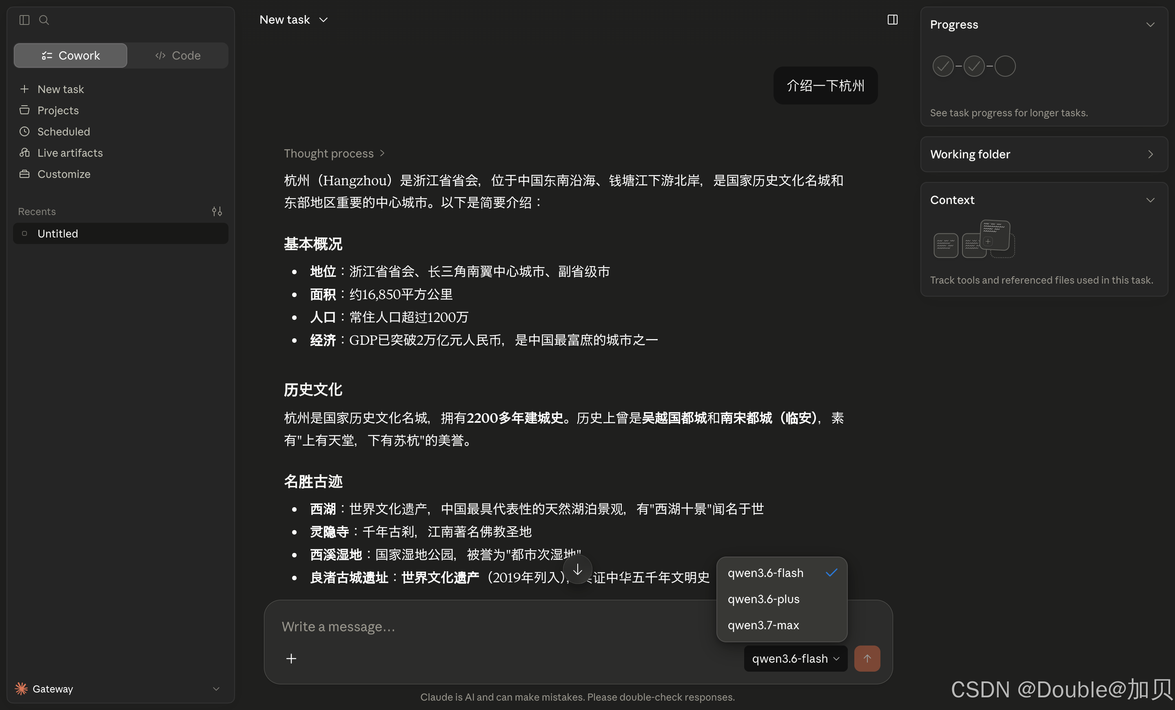Click the 西湖 bullet line
Screen dimensions: 1175x710
coord(537,509)
